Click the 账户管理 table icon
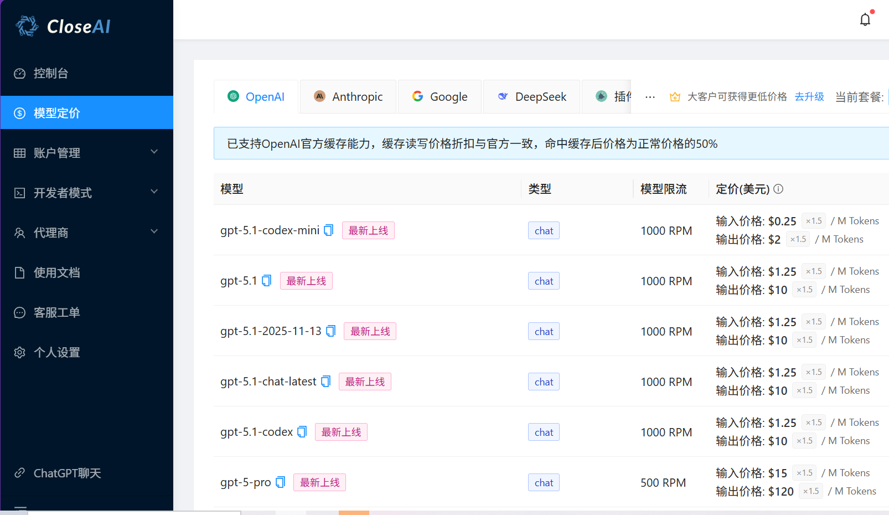This screenshot has height=515, width=889. click(x=19, y=153)
